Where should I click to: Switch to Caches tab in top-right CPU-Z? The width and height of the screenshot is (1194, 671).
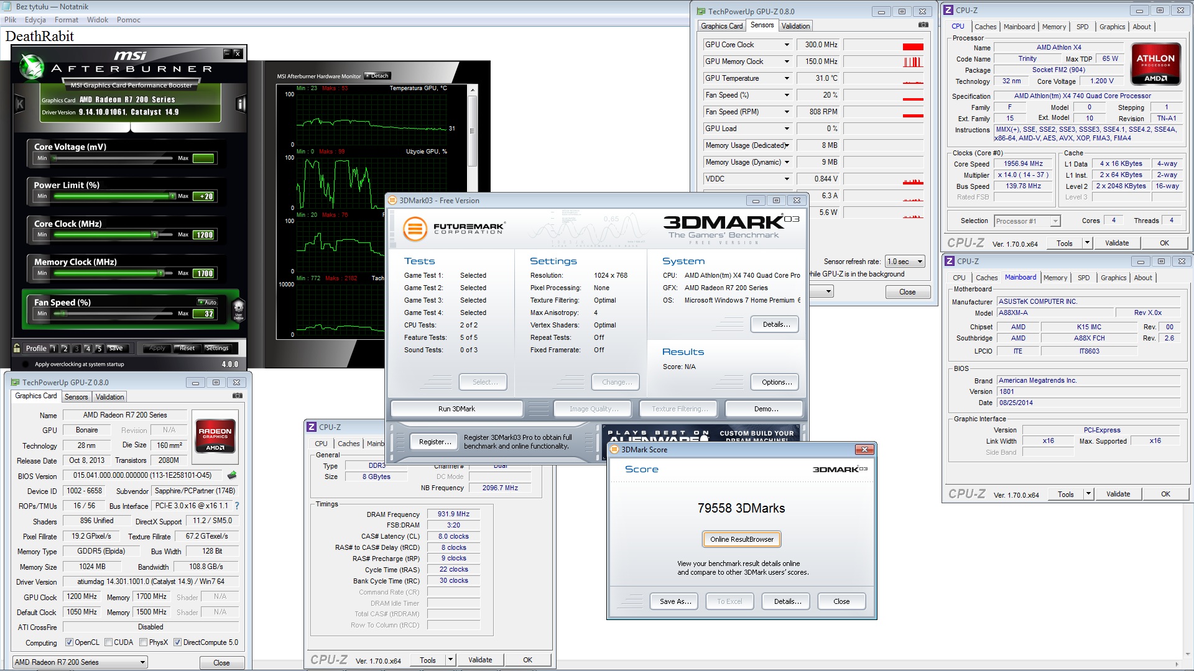pyautogui.click(x=985, y=27)
